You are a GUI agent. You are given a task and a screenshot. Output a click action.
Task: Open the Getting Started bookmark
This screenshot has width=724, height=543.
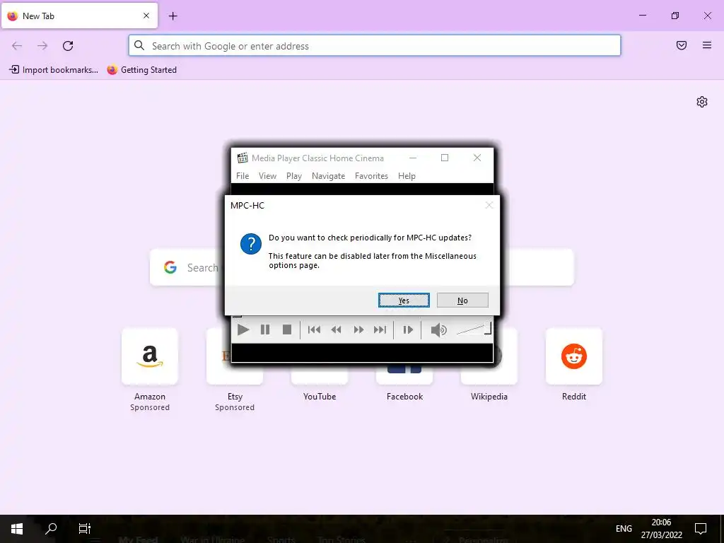click(x=141, y=70)
